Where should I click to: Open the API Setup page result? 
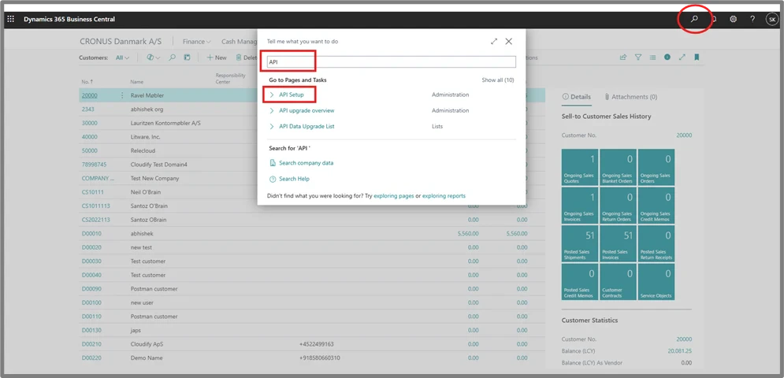291,94
